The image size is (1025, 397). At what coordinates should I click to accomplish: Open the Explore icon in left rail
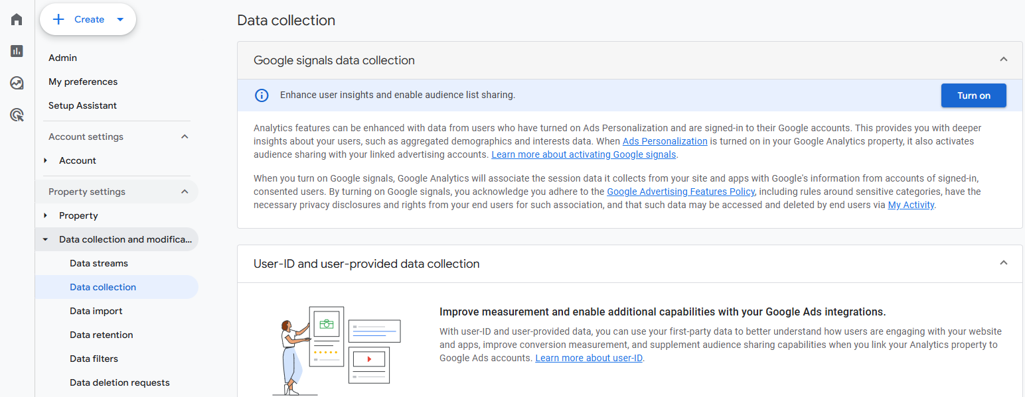click(x=17, y=83)
